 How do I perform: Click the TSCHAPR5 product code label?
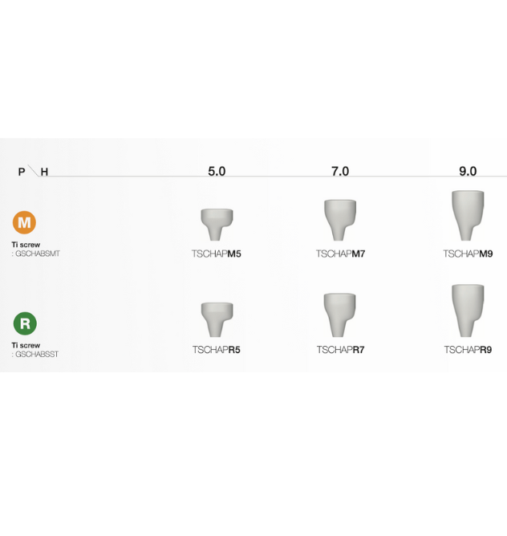coord(217,350)
